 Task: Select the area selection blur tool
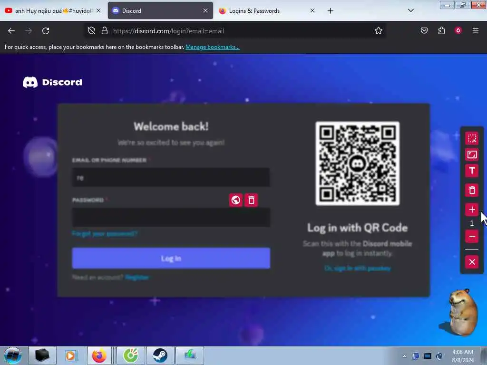pyautogui.click(x=472, y=138)
